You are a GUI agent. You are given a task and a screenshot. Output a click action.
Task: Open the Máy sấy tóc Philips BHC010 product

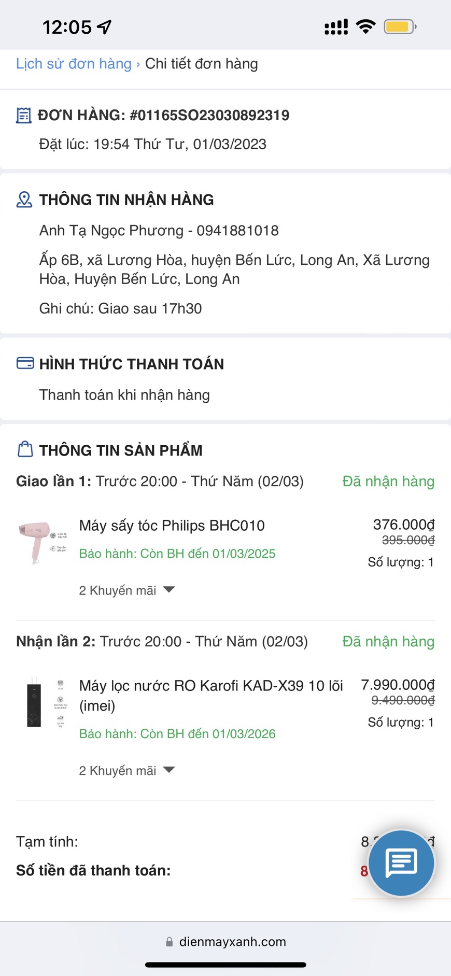pyautogui.click(x=172, y=526)
